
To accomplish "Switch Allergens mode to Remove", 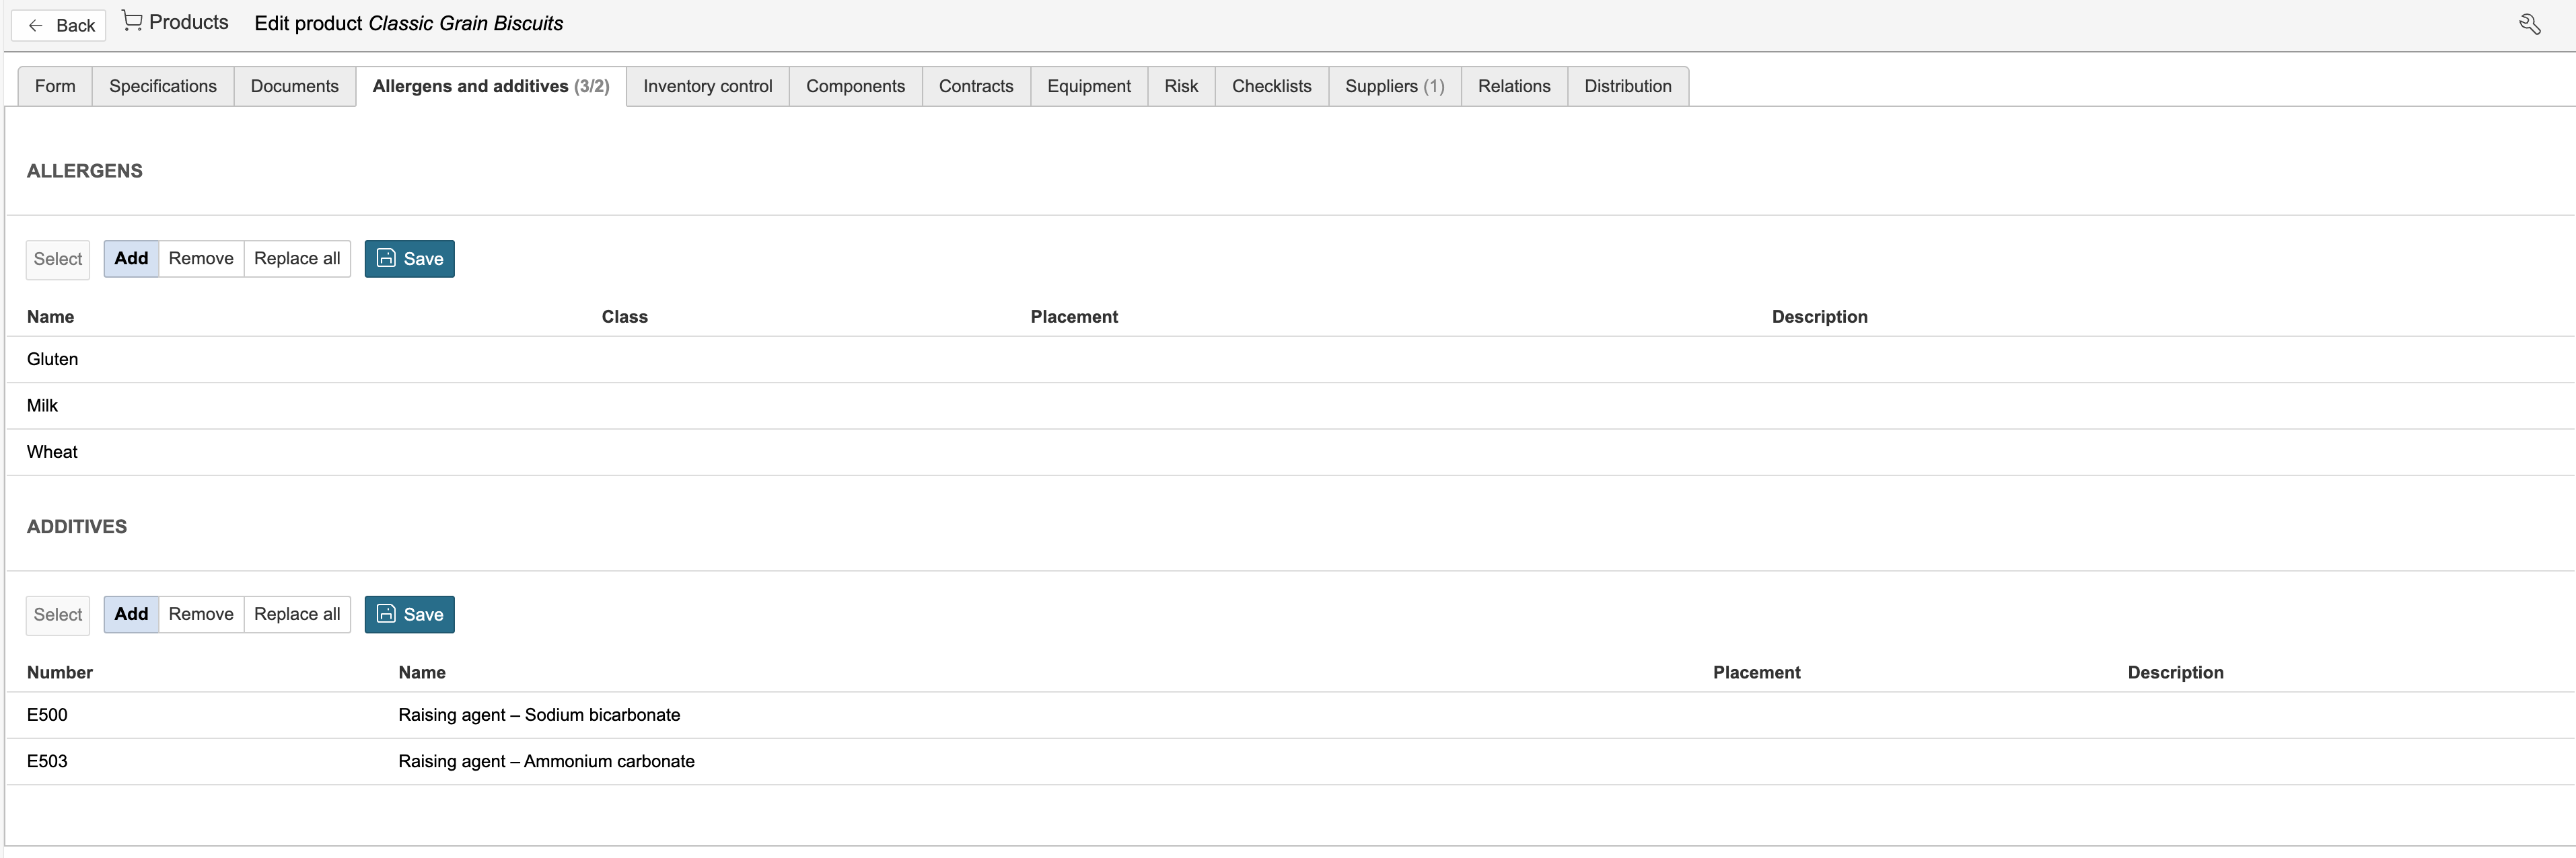I will pyautogui.click(x=201, y=259).
